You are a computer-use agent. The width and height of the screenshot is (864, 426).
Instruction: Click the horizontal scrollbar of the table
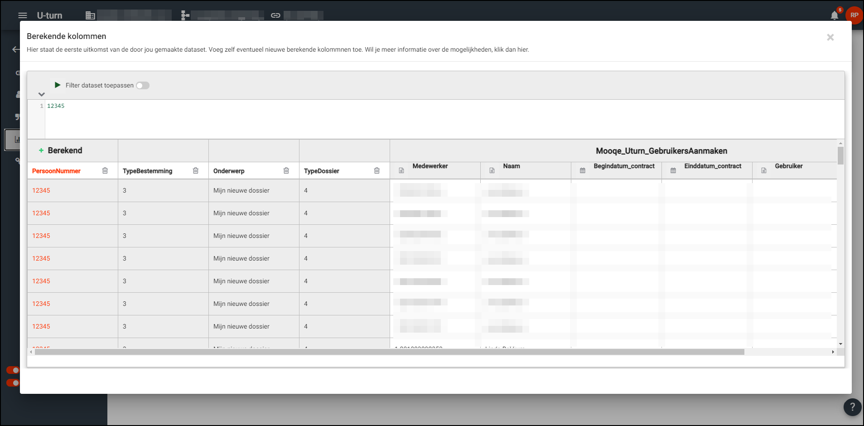tap(389, 352)
